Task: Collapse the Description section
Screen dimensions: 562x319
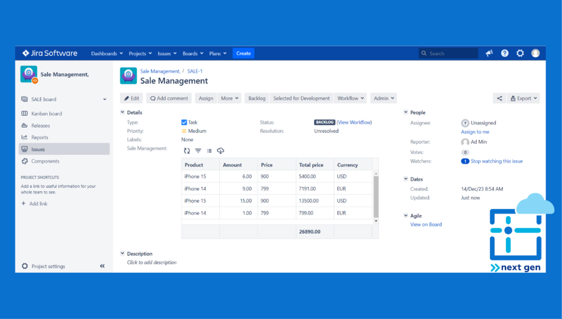Action: [122, 253]
